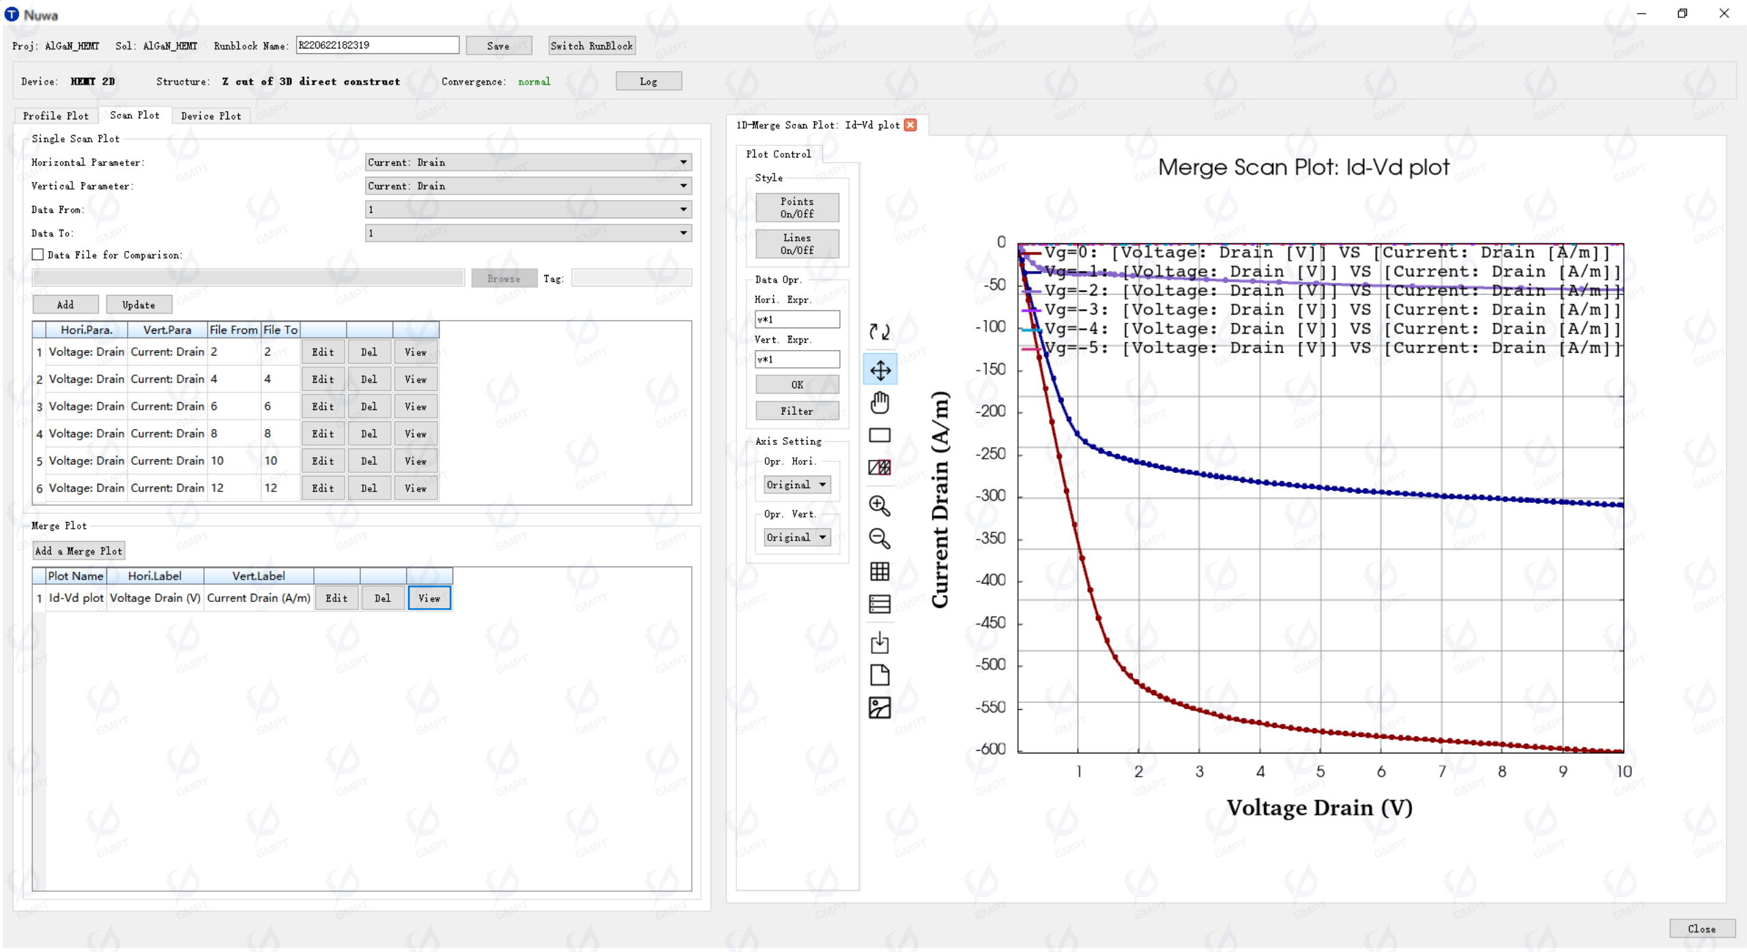Select the move crosshair tool
This screenshot has width=1747, height=952.
pos(880,370)
